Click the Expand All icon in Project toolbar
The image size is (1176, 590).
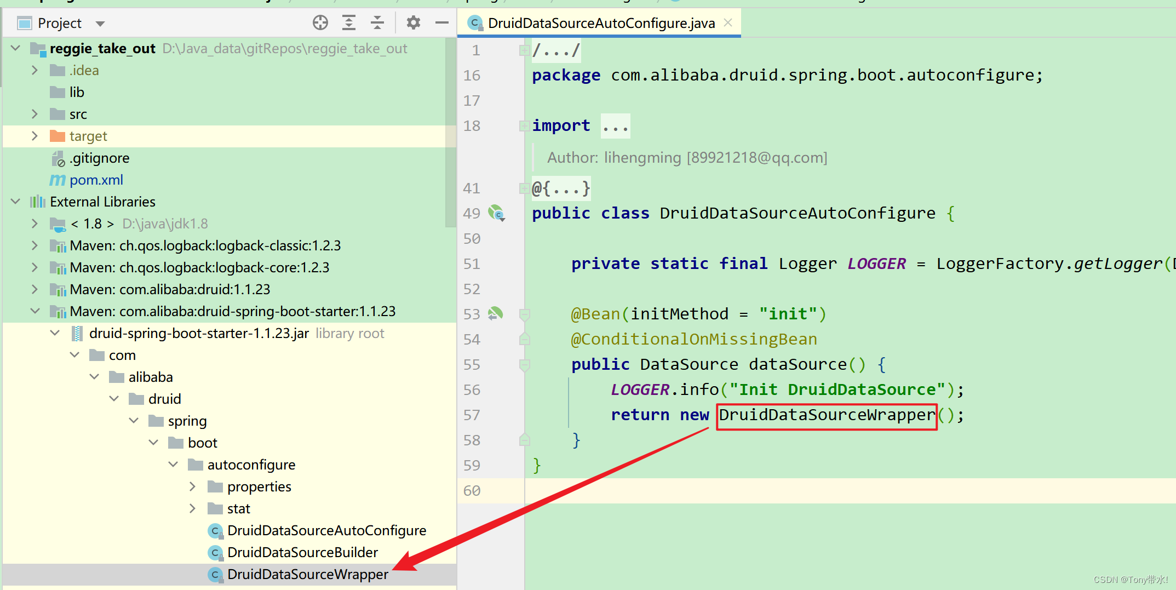coord(349,22)
